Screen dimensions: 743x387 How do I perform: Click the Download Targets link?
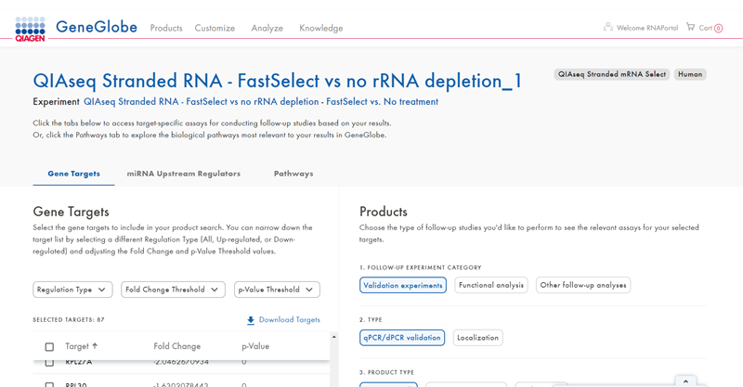[x=290, y=320]
